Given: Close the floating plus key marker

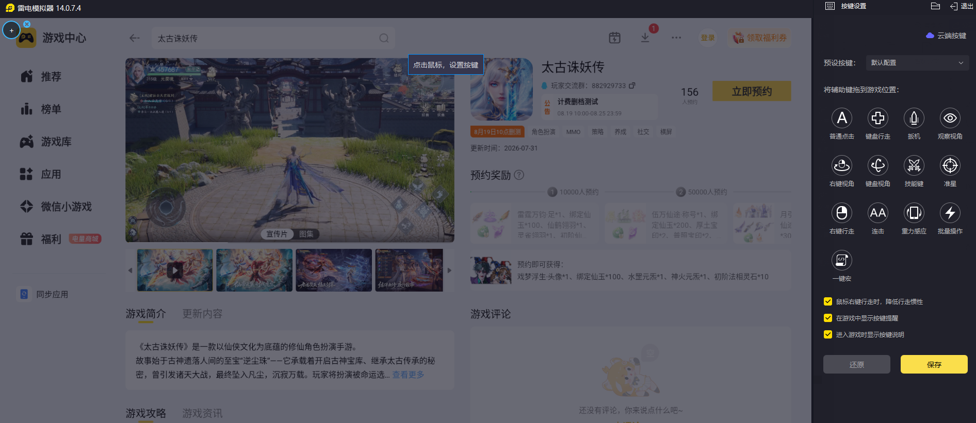Looking at the screenshot, I should pos(27,24).
